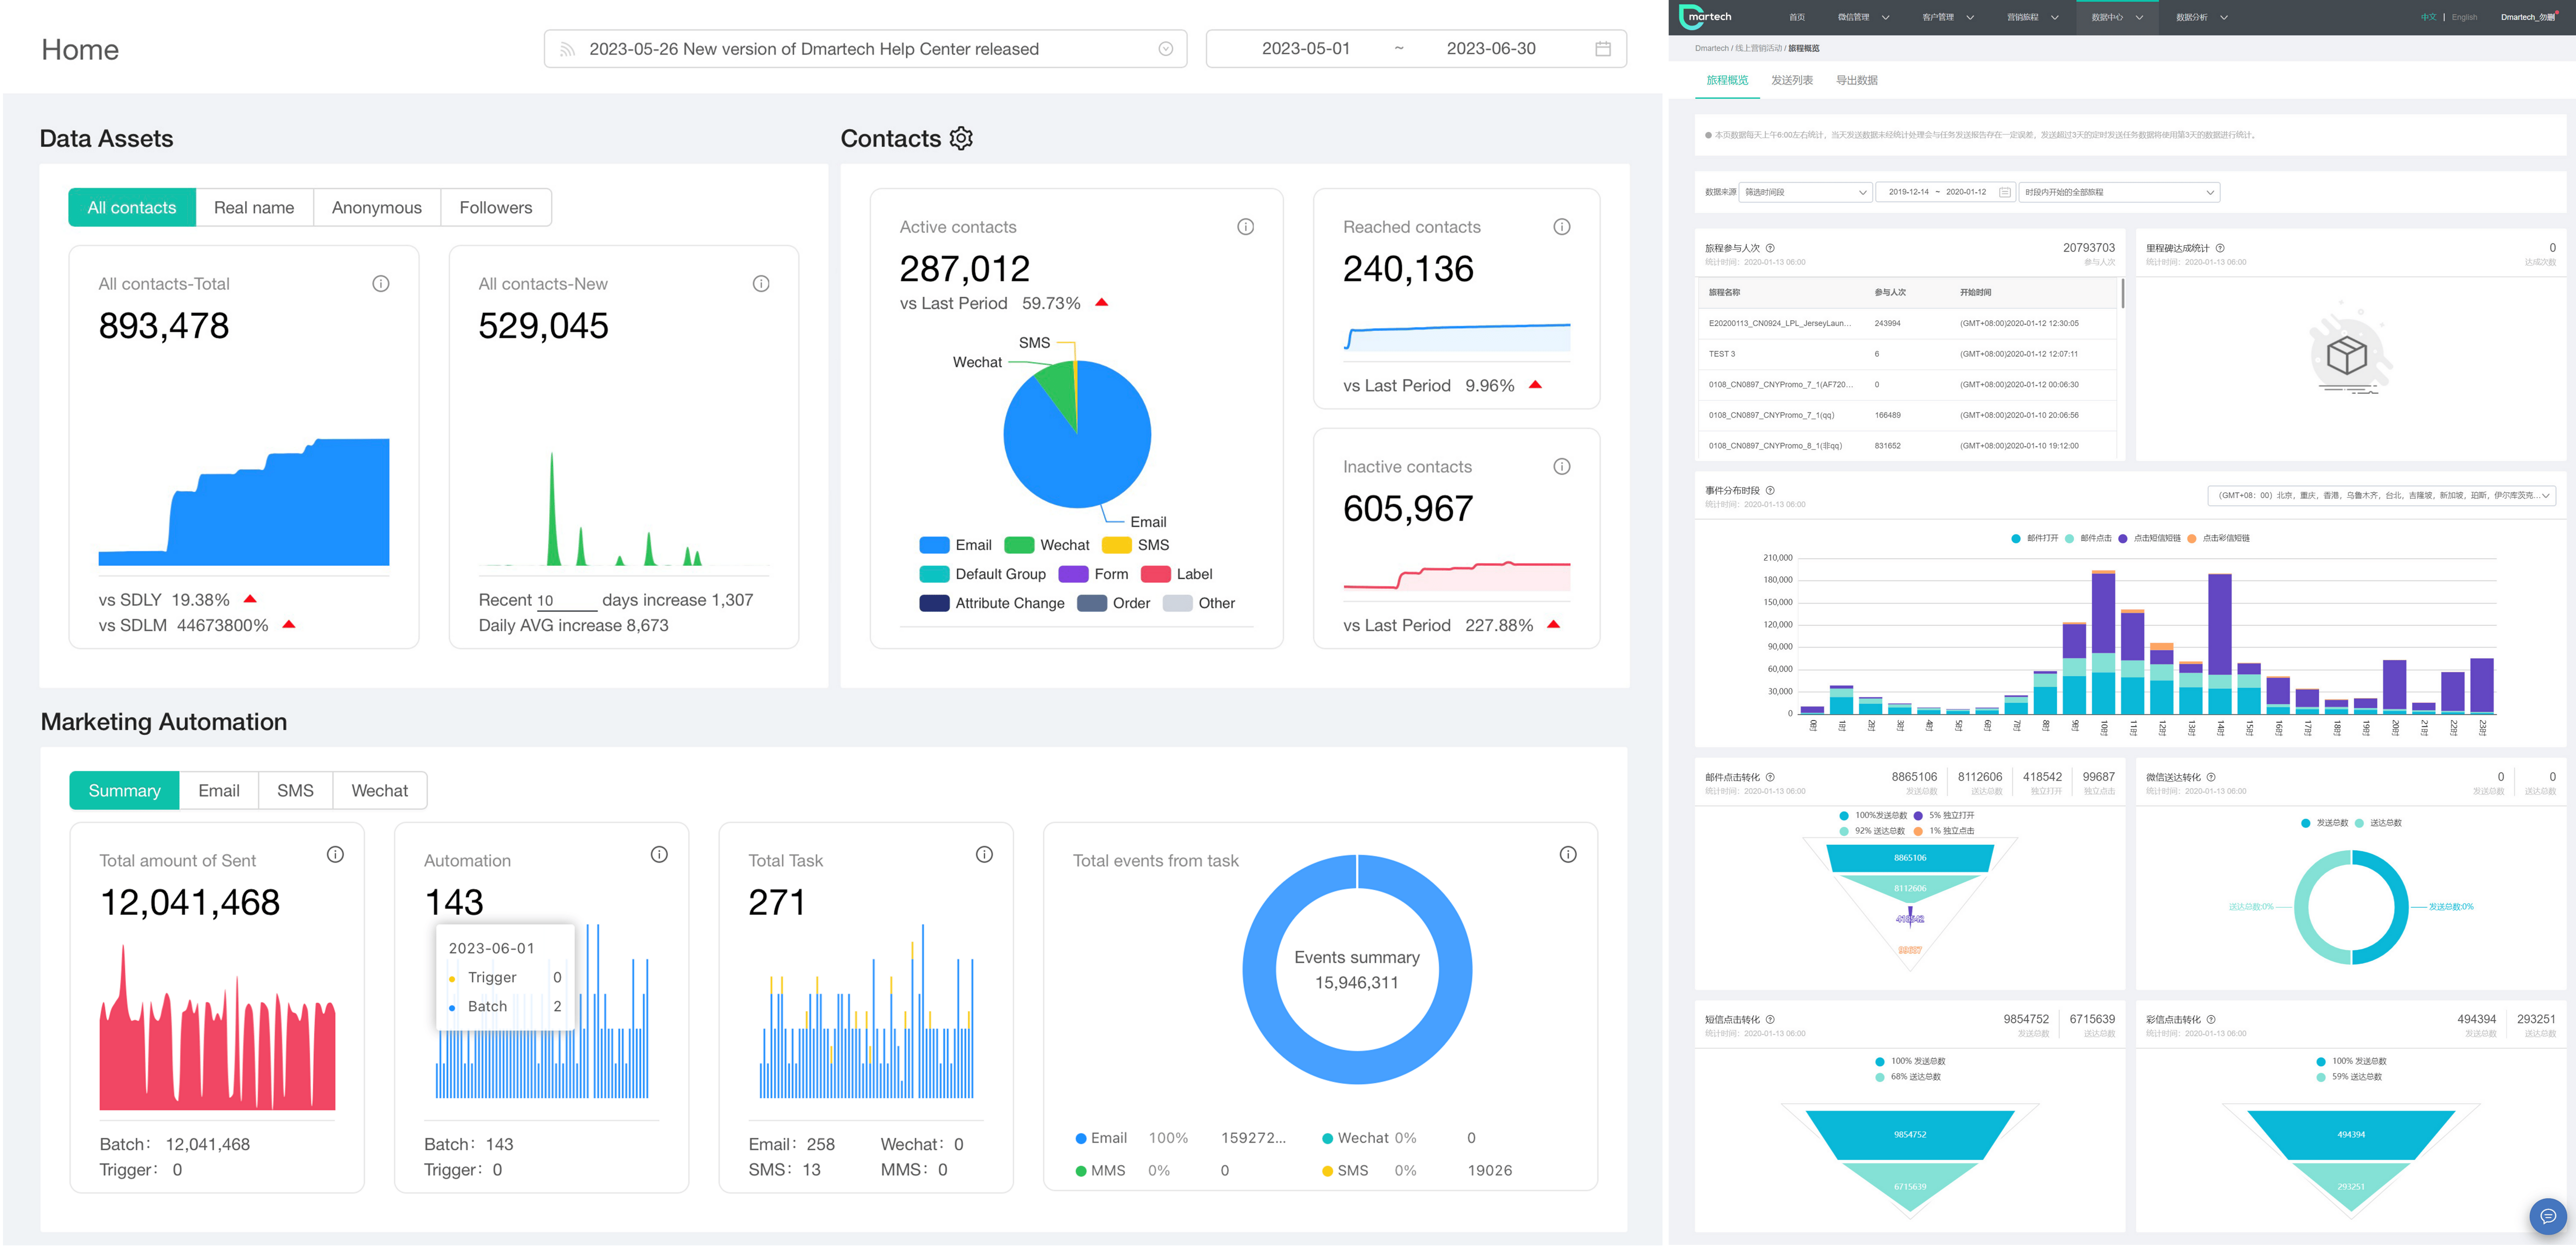This screenshot has width=2576, height=1247.
Task: Click the news feed icon in announcement bar
Action: [567, 49]
